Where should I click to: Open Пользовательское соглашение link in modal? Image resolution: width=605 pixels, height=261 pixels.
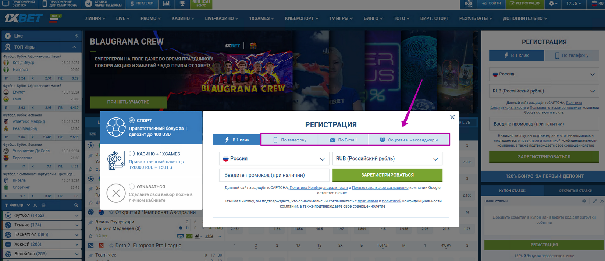coord(380,188)
